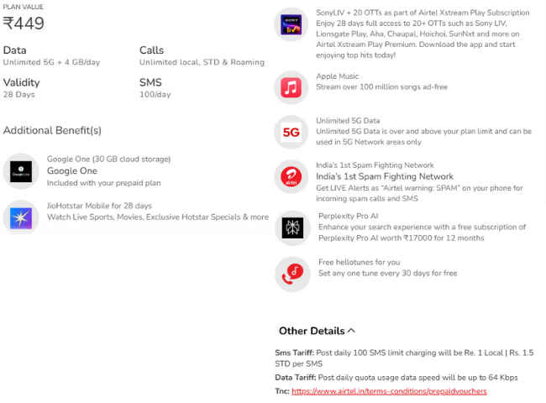The height and width of the screenshot is (403, 546).
Task: Click the Perplexity Pro AI icon
Action: [x=292, y=228]
